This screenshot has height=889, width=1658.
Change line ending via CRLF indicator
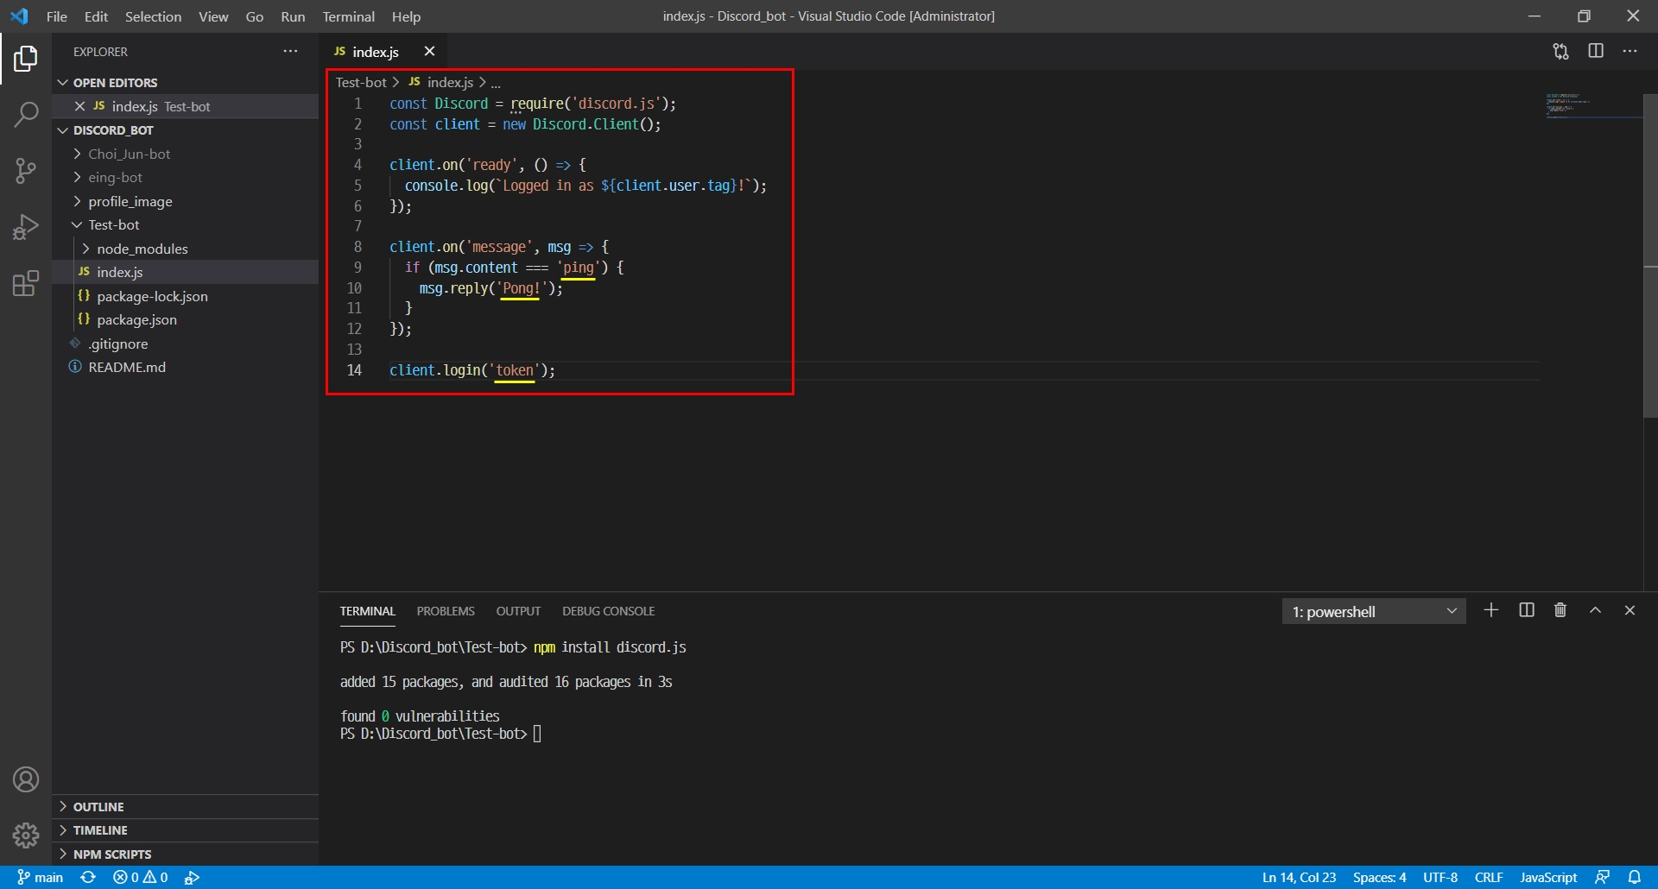1489,877
